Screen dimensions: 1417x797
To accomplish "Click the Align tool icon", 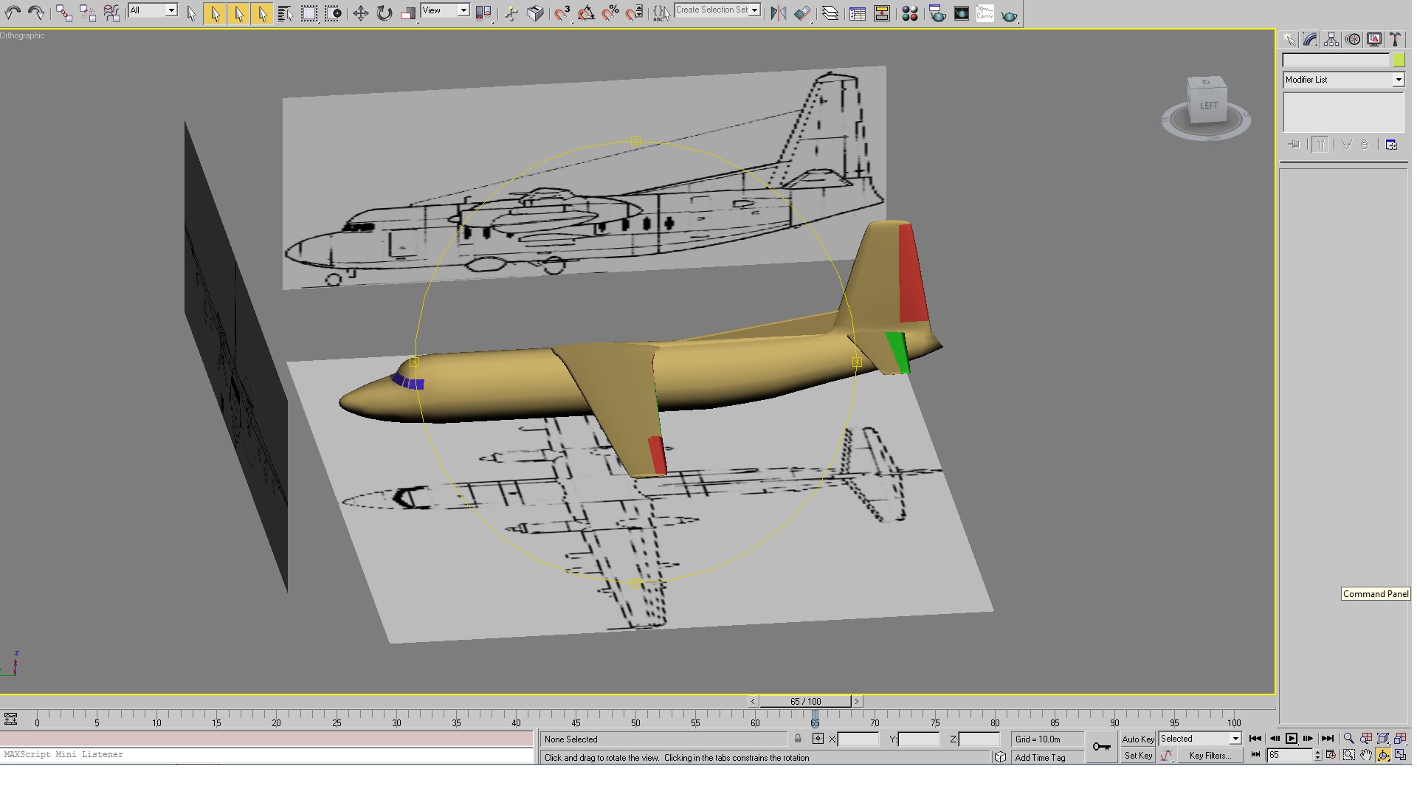I will point(802,13).
